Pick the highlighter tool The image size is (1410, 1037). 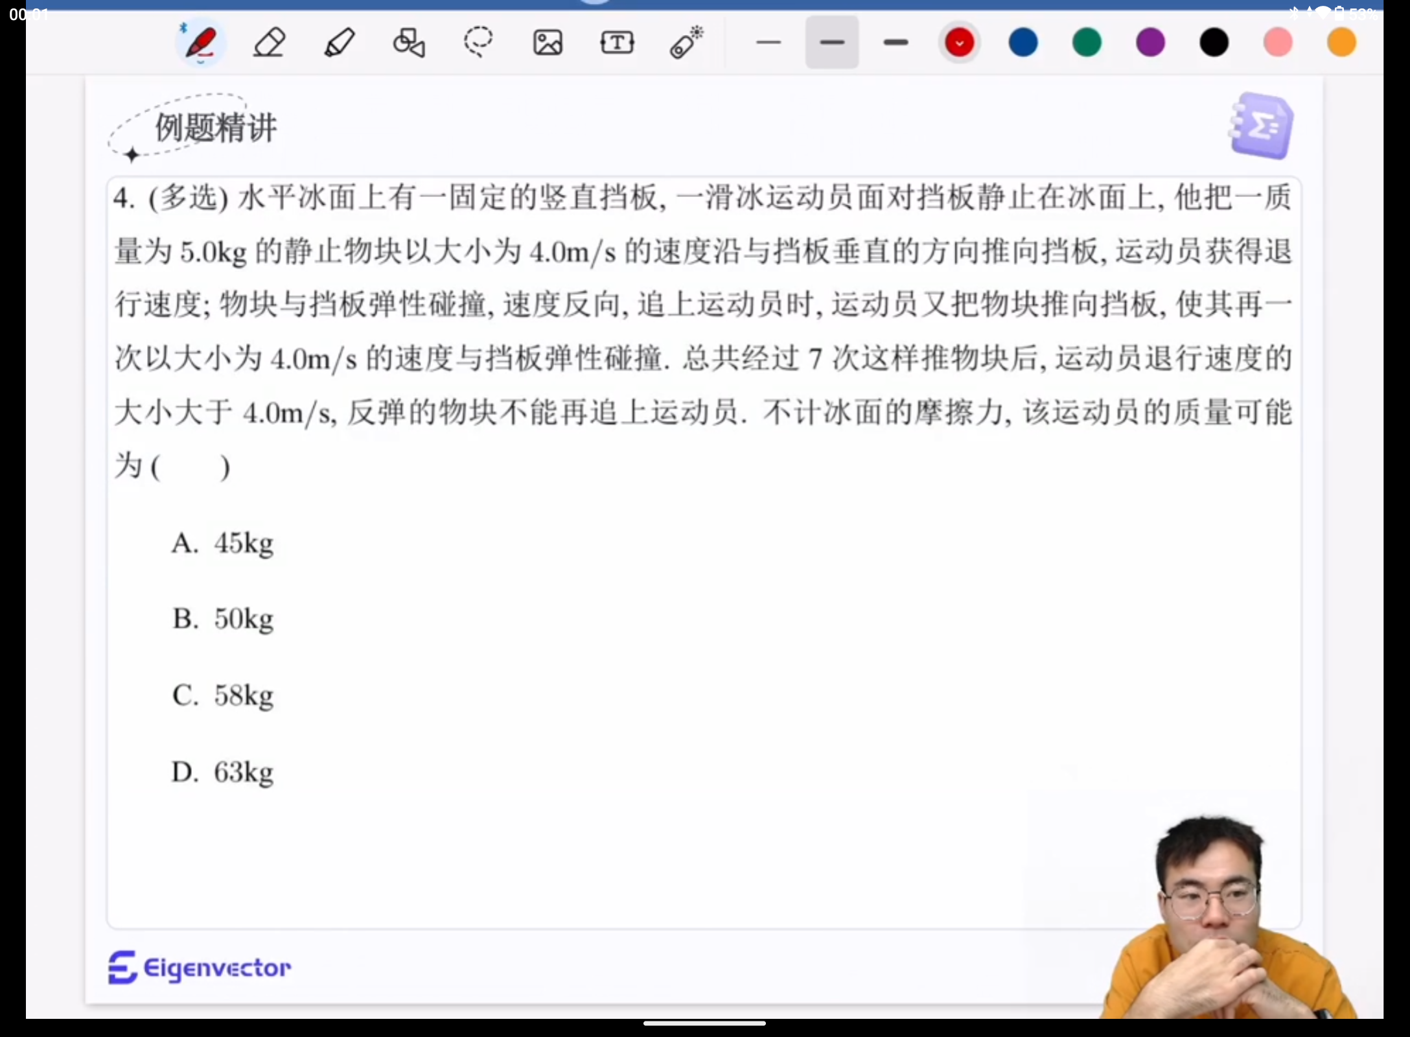pos(339,42)
